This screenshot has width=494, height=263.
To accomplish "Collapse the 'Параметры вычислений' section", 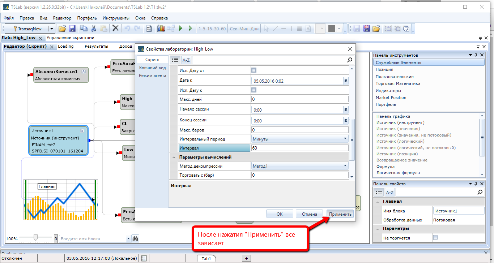I will click(x=174, y=157).
